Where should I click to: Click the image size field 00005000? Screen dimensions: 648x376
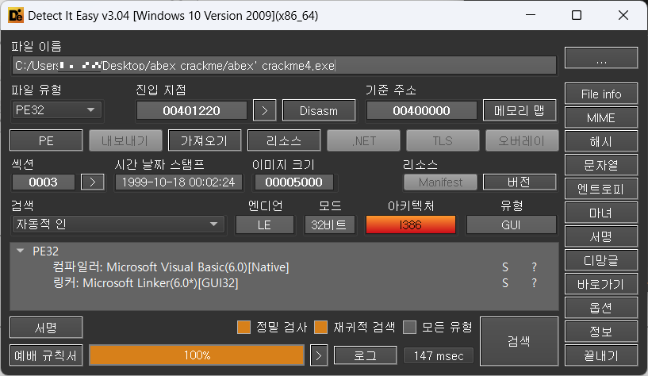tap(293, 182)
